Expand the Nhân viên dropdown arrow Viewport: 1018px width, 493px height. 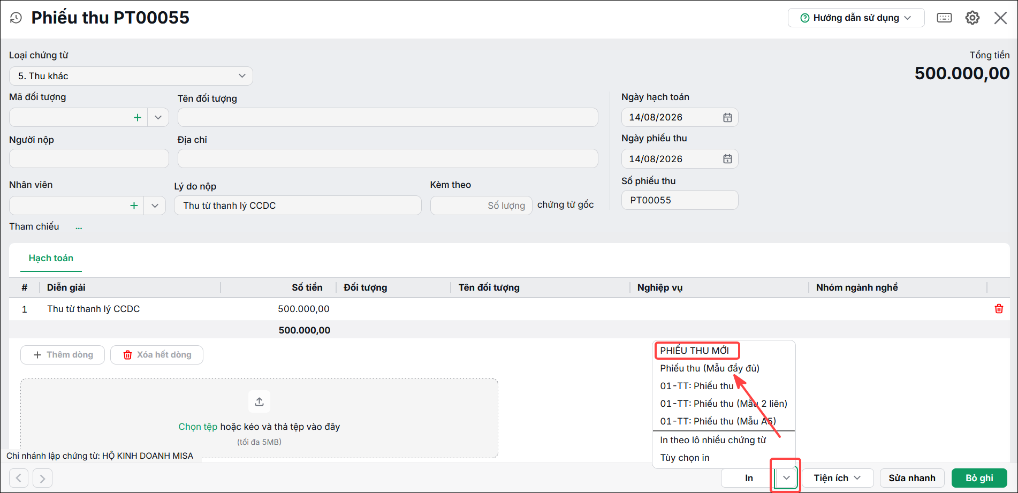point(155,206)
